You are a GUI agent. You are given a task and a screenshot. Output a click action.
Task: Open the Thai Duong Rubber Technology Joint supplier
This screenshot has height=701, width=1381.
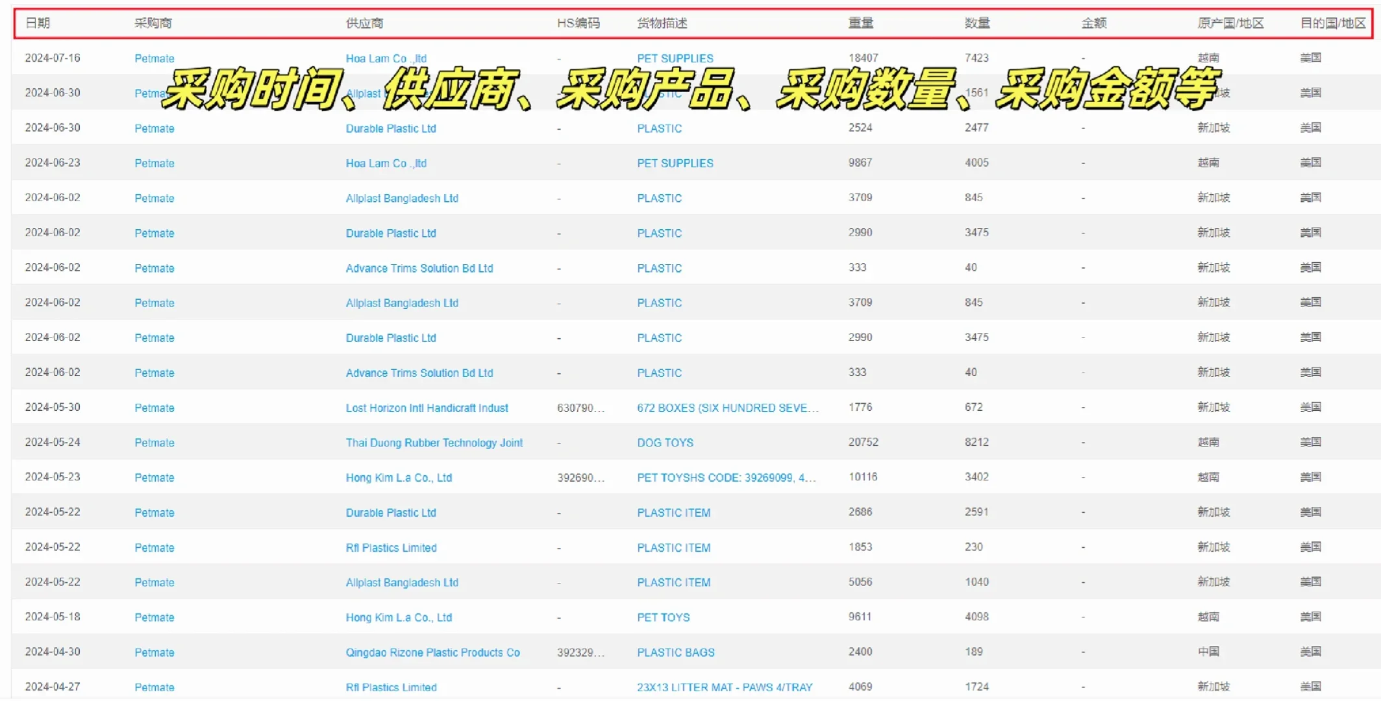tap(434, 443)
